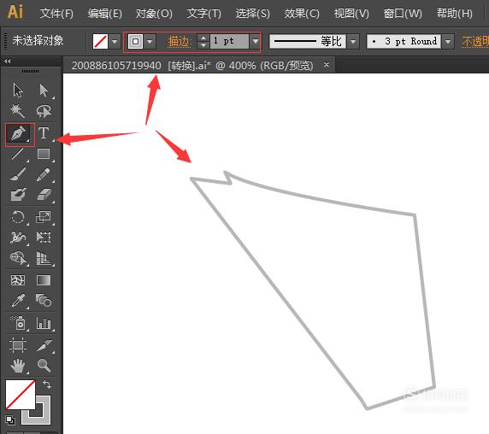Select the Column Graph tool

pos(44,323)
